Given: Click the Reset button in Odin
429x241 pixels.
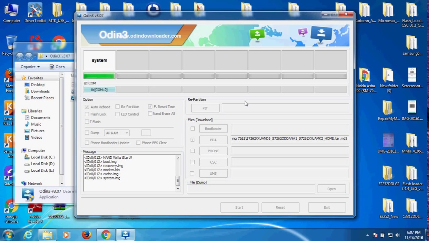Looking at the screenshot, I should point(280,207).
